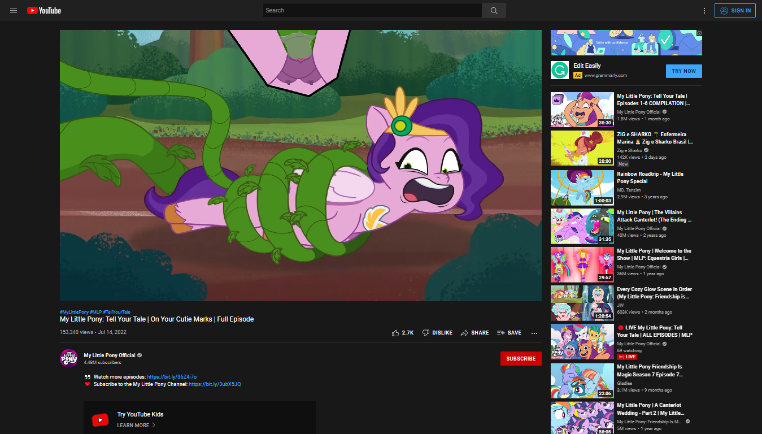Click the 'Try YouTube Kids' heading
The height and width of the screenshot is (434, 762).
coord(140,414)
